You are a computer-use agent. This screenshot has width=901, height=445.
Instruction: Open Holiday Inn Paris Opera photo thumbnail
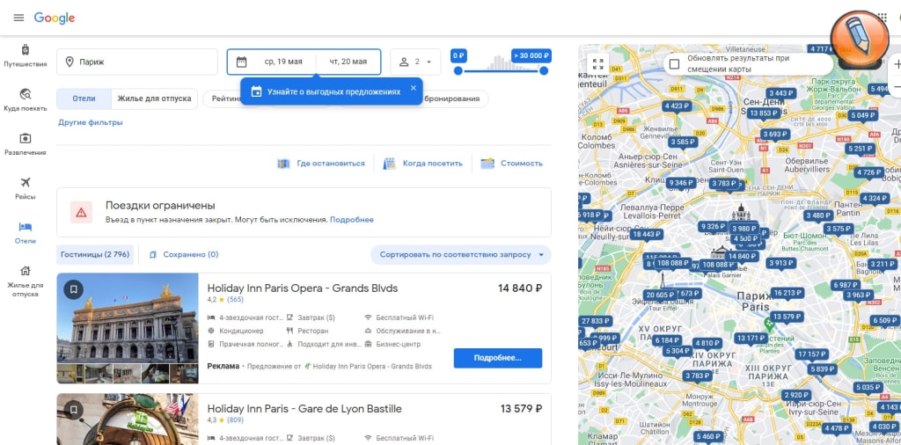[x=128, y=317]
